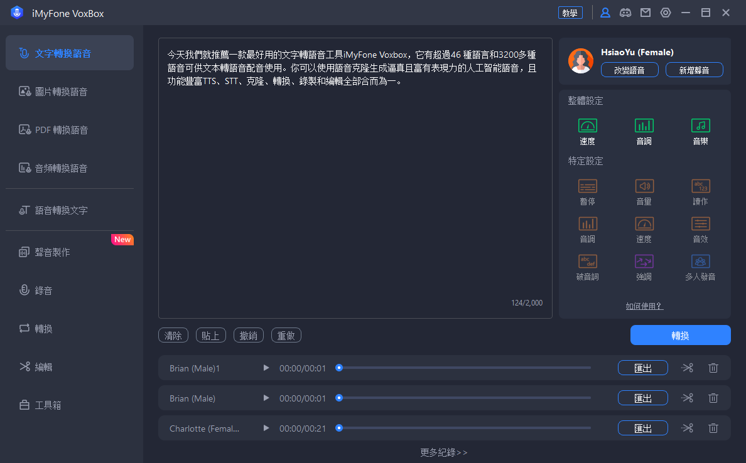This screenshot has width=746, height=463.
Task: Click the Brian (Male)1 record name
Action: tap(195, 368)
